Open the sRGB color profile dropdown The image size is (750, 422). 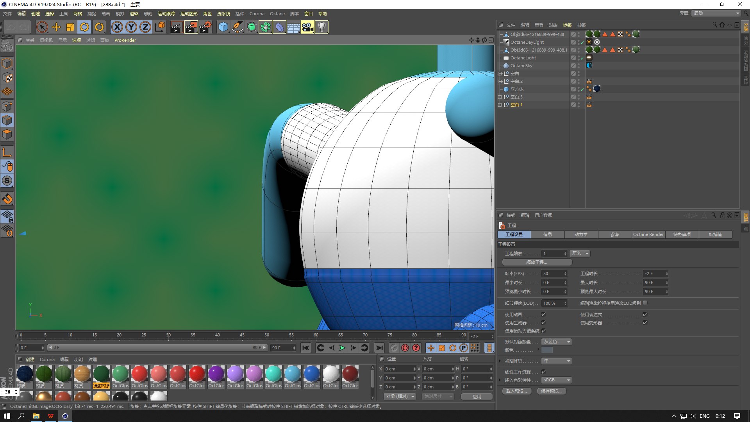click(x=556, y=380)
